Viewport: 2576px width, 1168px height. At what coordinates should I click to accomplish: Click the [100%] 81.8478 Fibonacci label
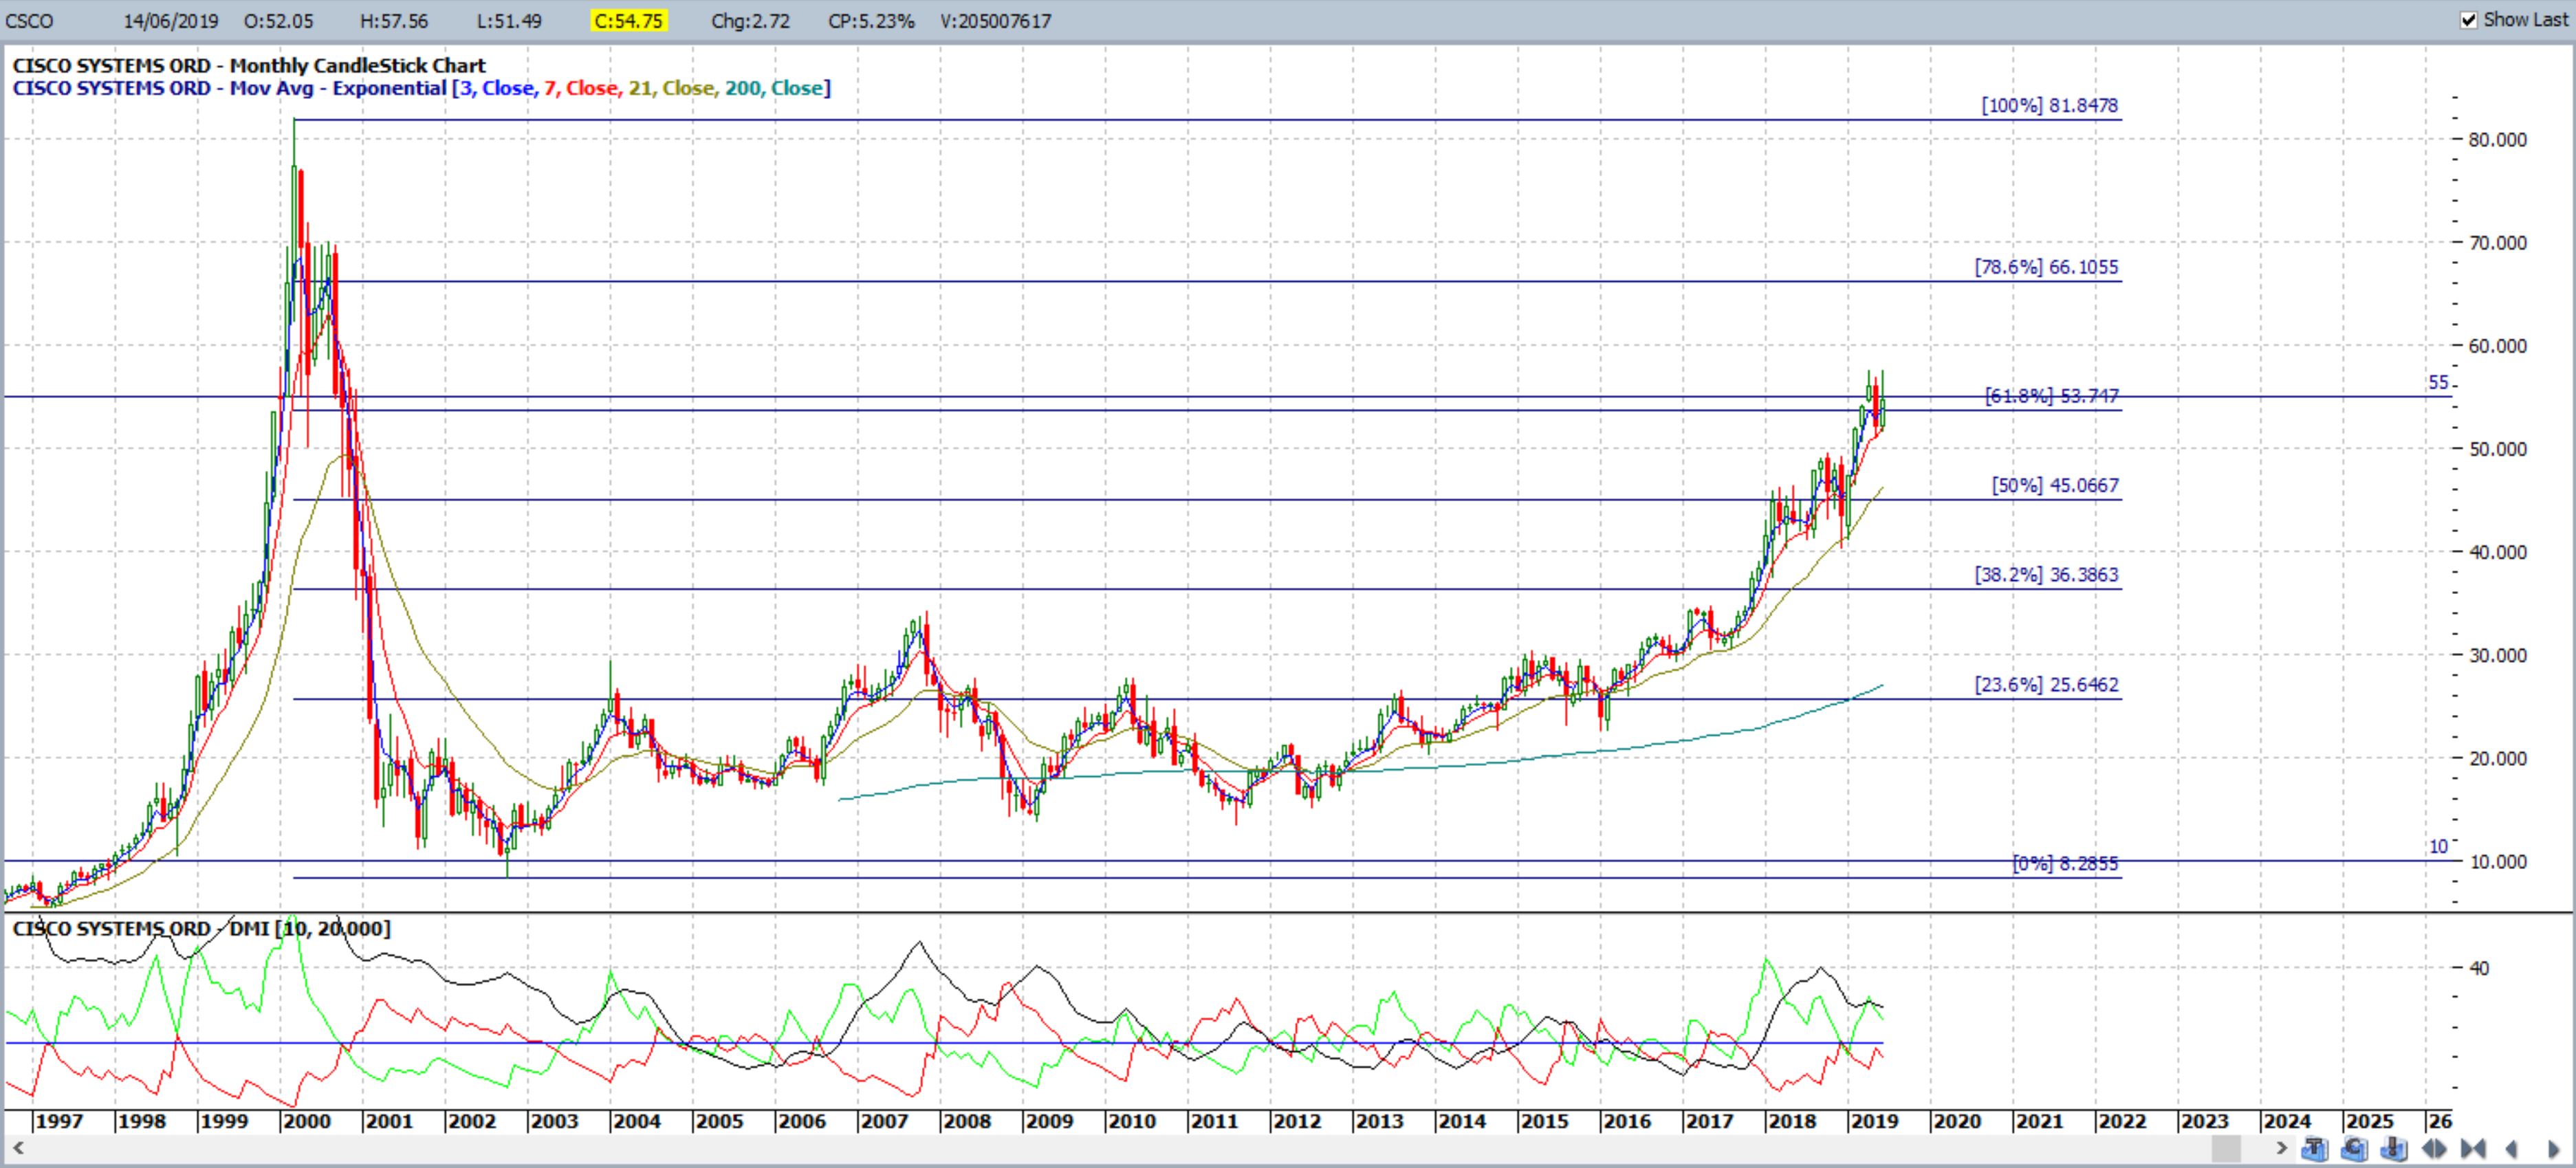[2050, 105]
